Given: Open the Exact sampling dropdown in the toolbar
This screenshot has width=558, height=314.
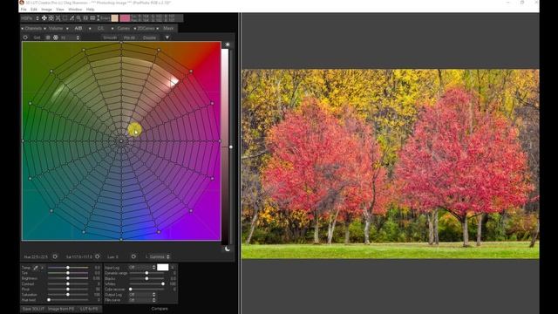Looking at the screenshot, I should [103, 17].
